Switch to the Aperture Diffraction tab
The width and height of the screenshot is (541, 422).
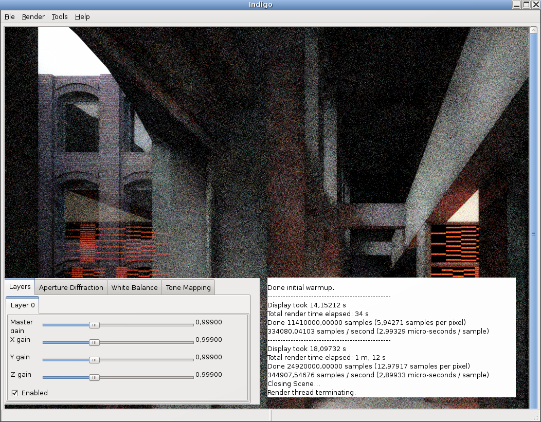point(71,287)
